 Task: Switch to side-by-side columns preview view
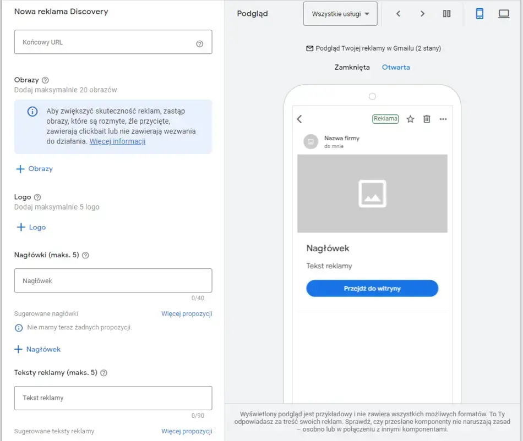446,14
